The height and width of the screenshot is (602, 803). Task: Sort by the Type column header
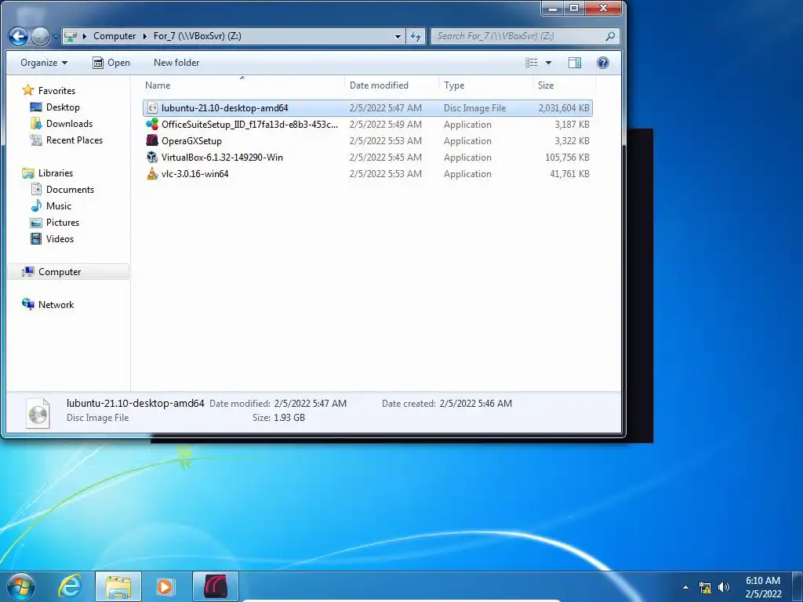(x=485, y=85)
